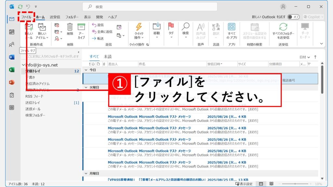
Task: Collapse the 今日 group
Action: coord(86,70)
